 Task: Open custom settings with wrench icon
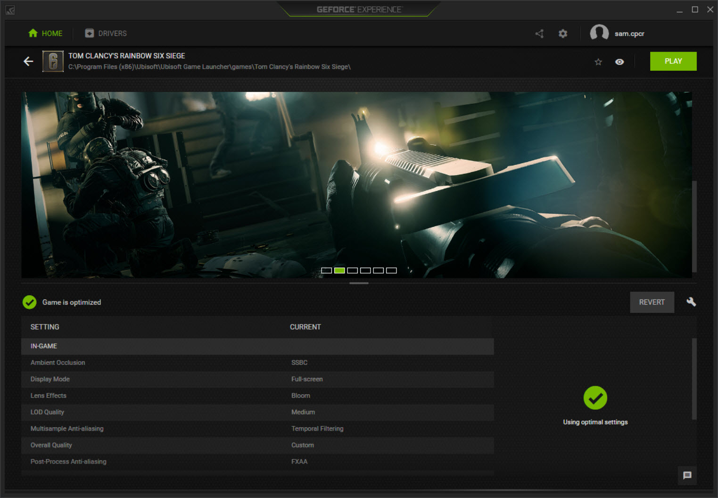coord(691,302)
